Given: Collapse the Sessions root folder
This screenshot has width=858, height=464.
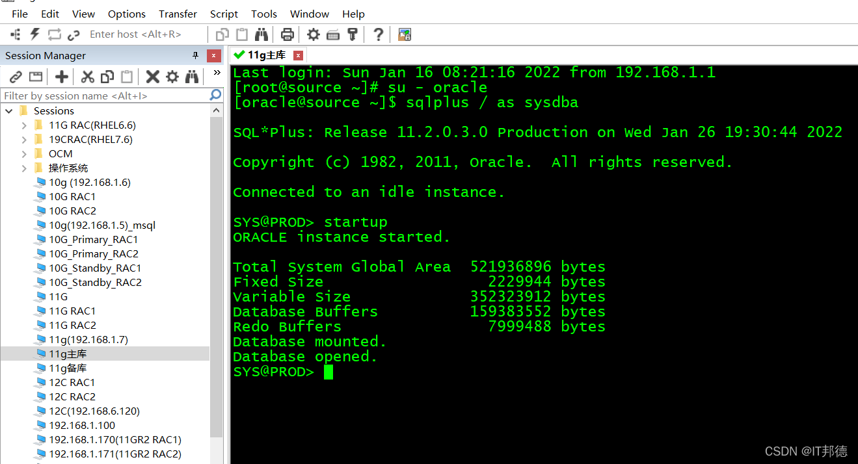Looking at the screenshot, I should click(x=9, y=110).
